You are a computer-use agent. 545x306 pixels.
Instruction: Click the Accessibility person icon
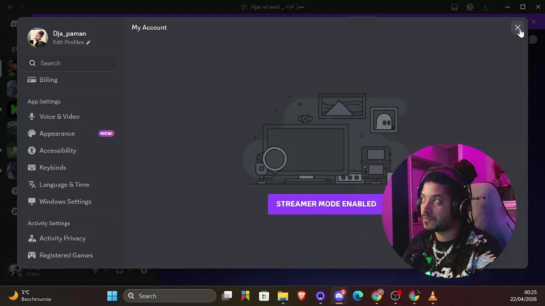(32, 150)
